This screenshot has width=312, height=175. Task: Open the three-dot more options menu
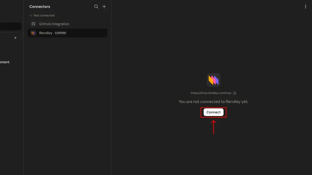[305, 6]
